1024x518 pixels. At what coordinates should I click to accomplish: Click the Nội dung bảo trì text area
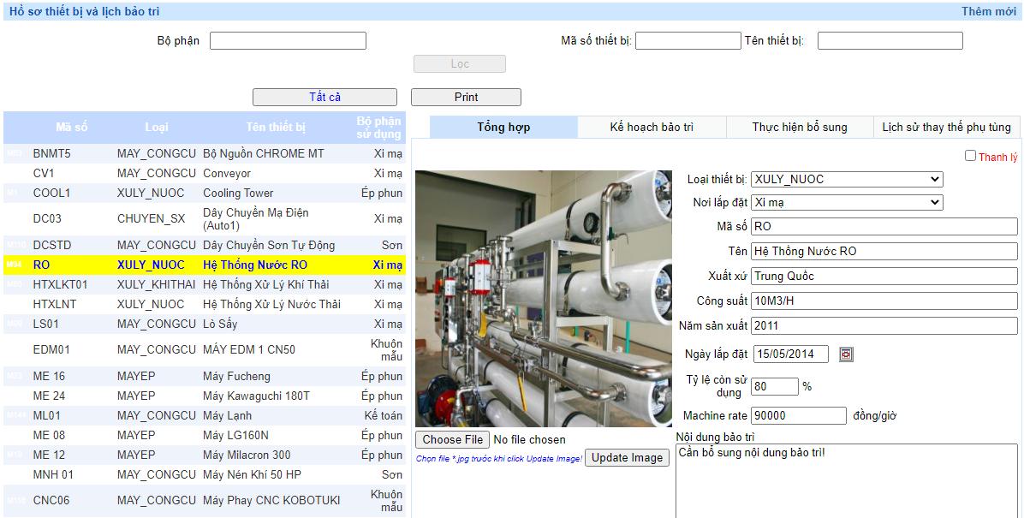(846, 479)
